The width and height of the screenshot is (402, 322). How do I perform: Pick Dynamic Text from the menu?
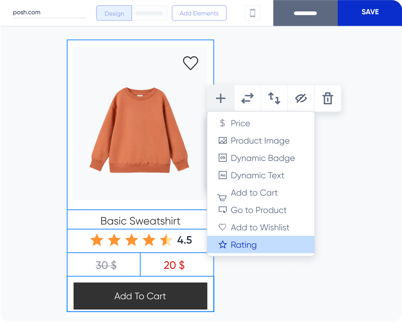point(257,176)
